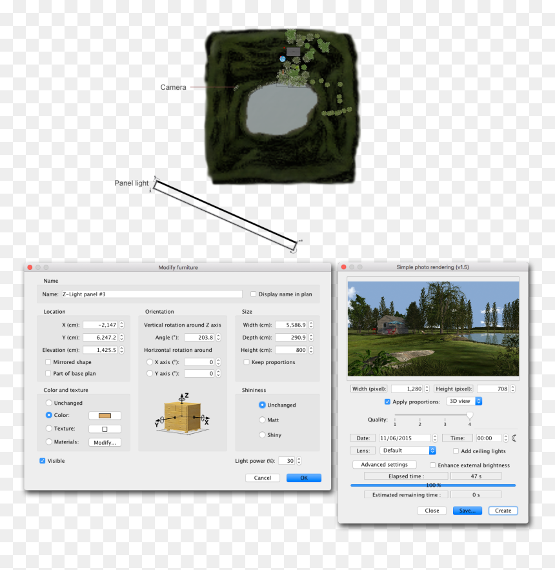The height and width of the screenshot is (570, 555).
Task: Uncheck Apply proportions checkbox
Action: pyautogui.click(x=387, y=402)
